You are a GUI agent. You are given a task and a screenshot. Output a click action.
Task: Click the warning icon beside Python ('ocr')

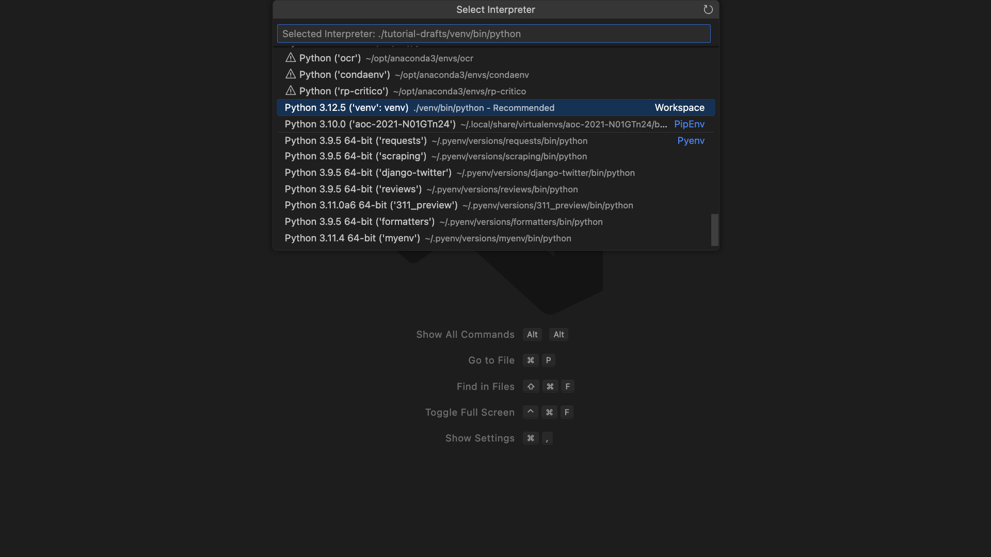coord(291,58)
